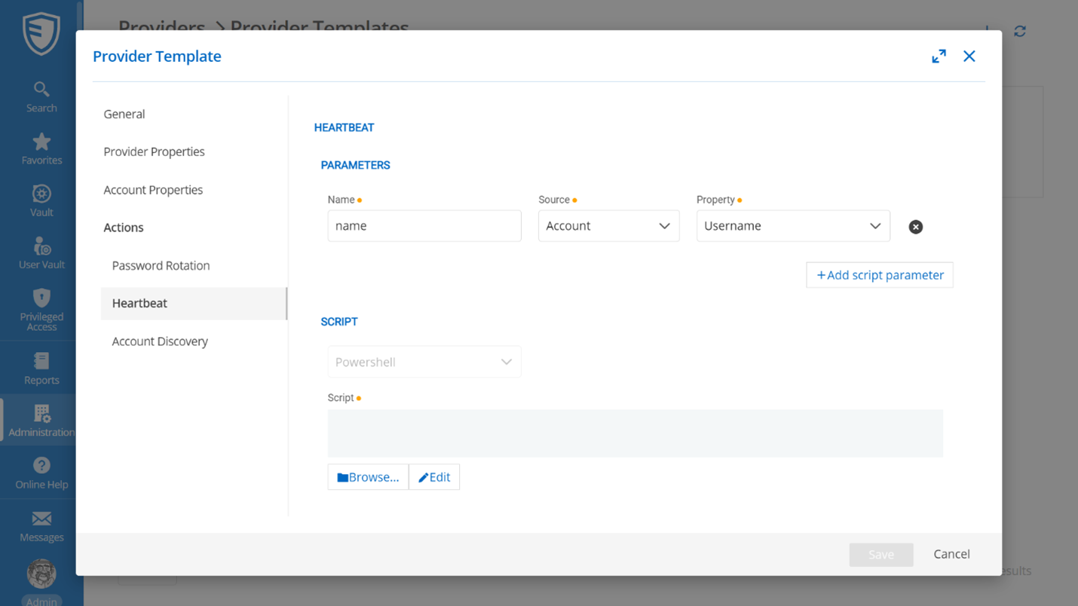View Reports from the sidebar

point(41,368)
